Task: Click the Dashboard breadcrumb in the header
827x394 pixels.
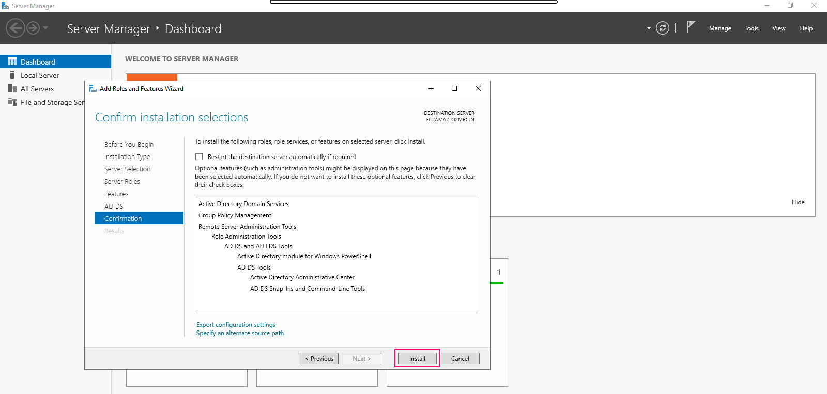Action: [193, 29]
